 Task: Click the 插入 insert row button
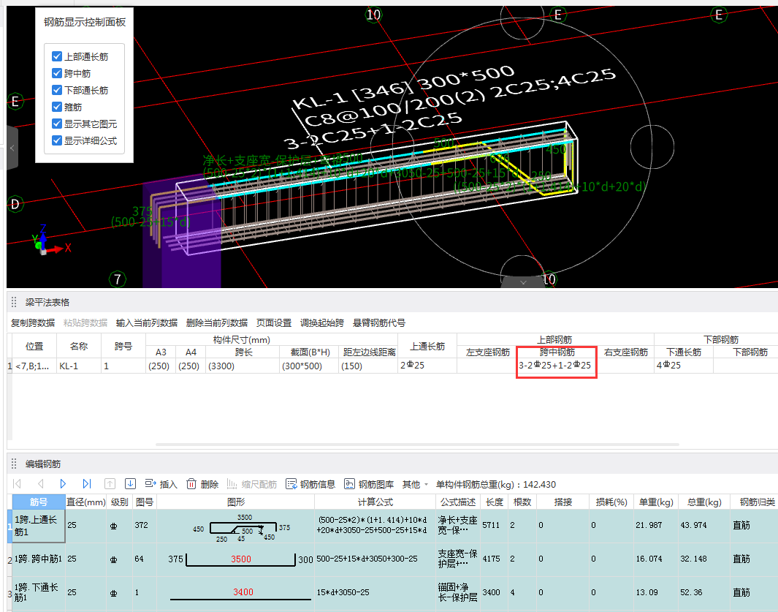point(161,484)
